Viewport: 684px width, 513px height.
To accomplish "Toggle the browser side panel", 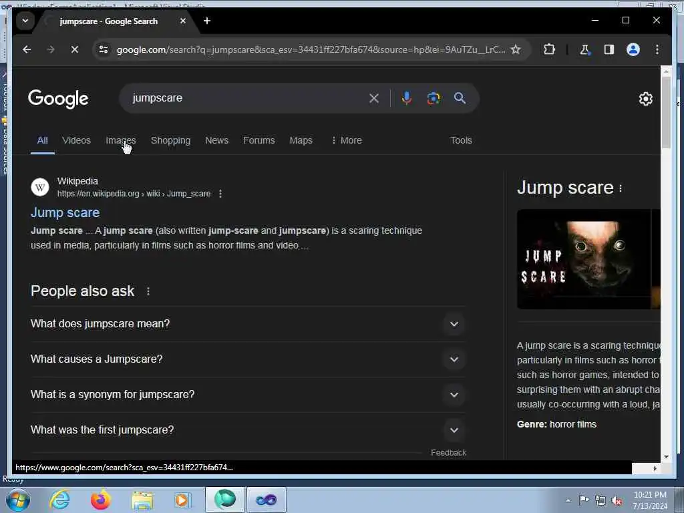I will click(609, 49).
